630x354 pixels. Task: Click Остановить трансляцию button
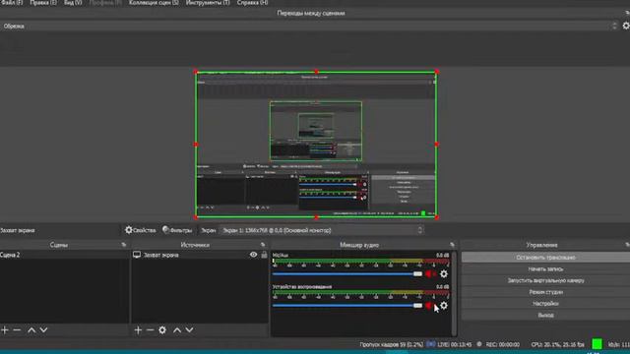click(x=545, y=258)
